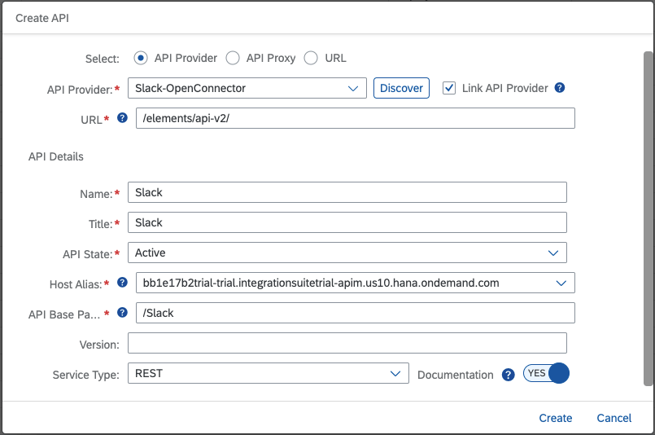Click the empty Version field
Viewport: 655px width, 435px height.
click(347, 343)
